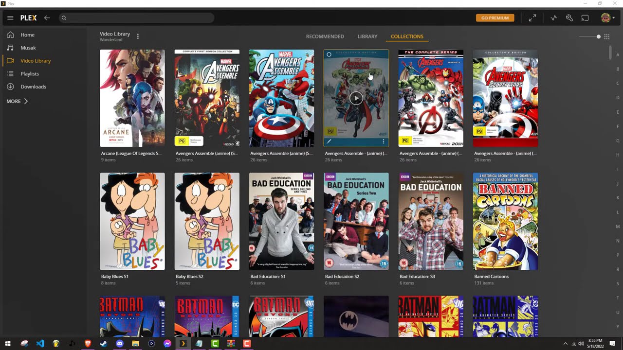Jump to letter M in alphabet index

tap(618, 227)
